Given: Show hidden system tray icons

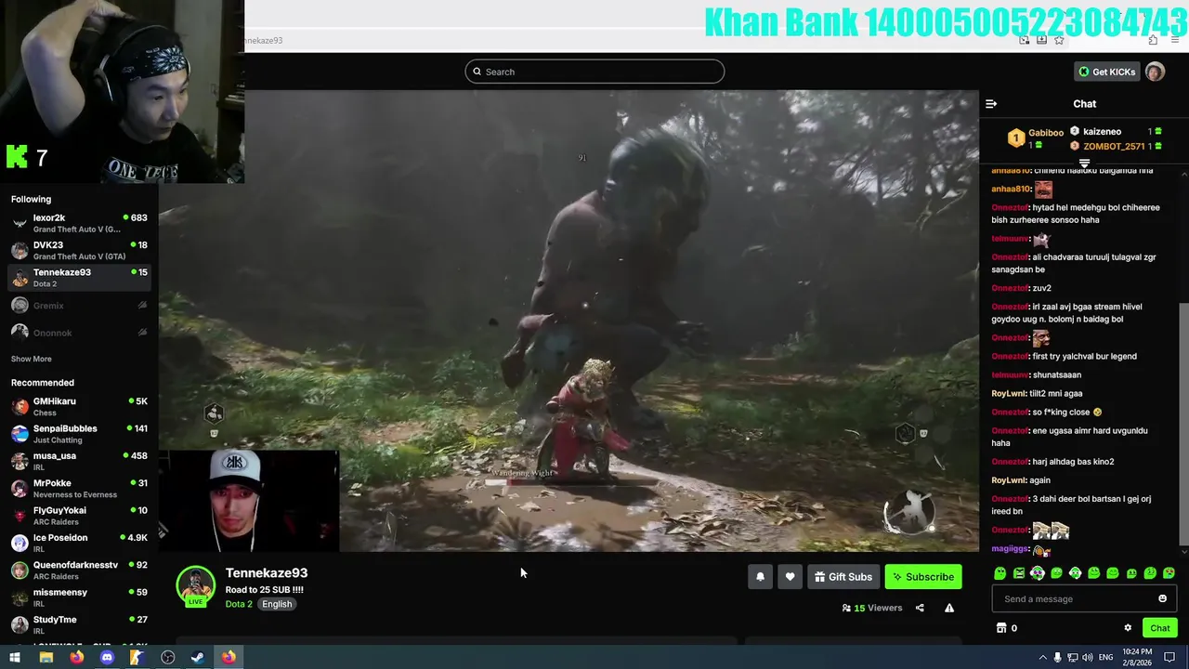Looking at the screenshot, I should pos(1042,657).
